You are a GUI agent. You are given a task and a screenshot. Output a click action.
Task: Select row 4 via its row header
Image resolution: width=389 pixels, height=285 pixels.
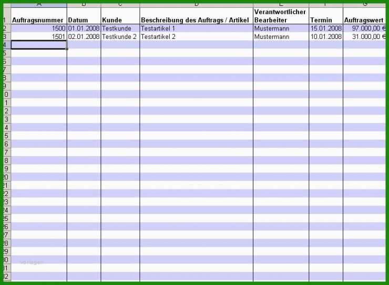tap(7, 45)
